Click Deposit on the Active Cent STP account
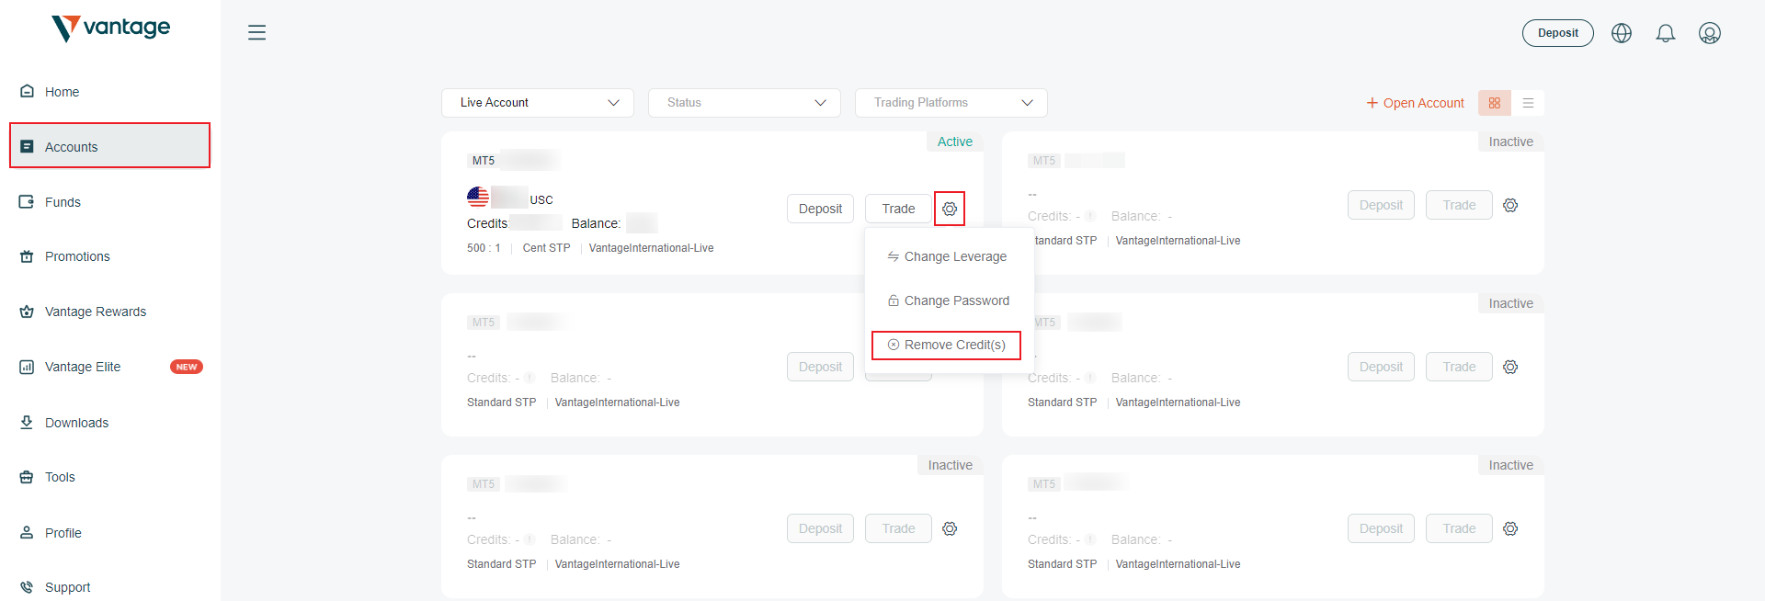Image resolution: width=1765 pixels, height=601 pixels. point(820,209)
